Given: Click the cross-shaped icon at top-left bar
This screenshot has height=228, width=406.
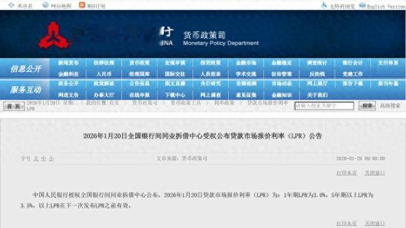Looking at the screenshot, I should point(11,5).
